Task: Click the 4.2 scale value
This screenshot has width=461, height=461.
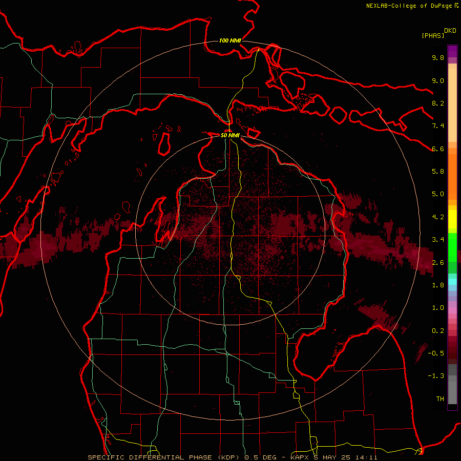Action: point(438,217)
